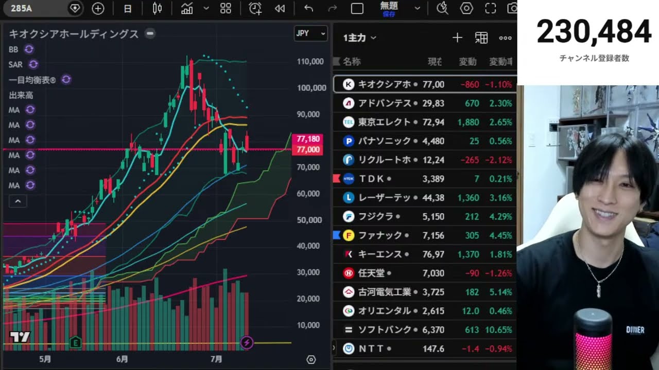Select アドバンテス row in the watchlist
The image size is (659, 370).
pyautogui.click(x=425, y=103)
